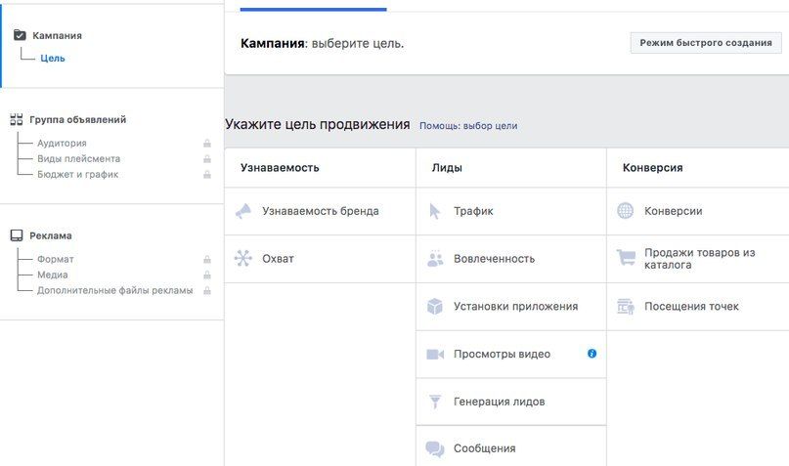Click the video camera icon for Просмотры видео
789x466 pixels.
(435, 354)
